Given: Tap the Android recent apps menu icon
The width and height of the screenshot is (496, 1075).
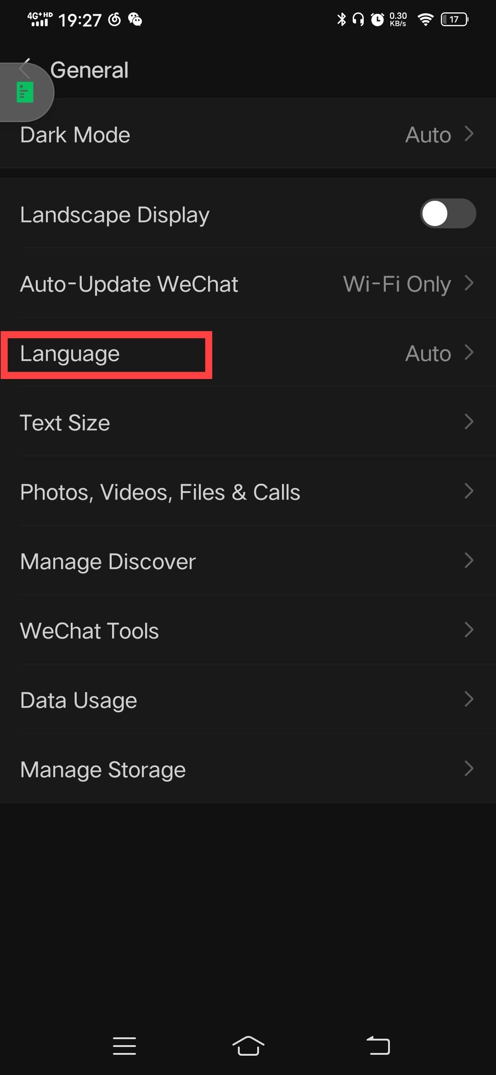Looking at the screenshot, I should pyautogui.click(x=124, y=1046).
